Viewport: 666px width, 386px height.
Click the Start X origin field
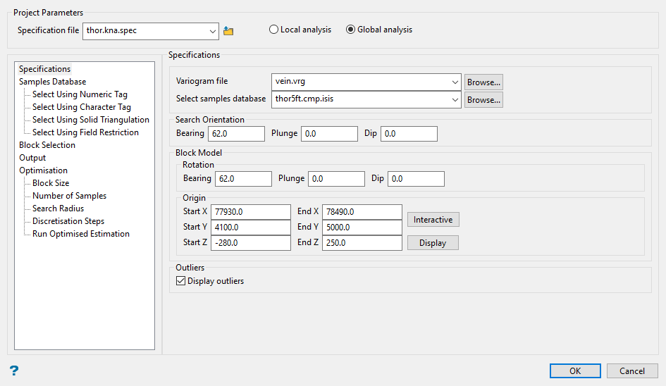[x=250, y=212]
